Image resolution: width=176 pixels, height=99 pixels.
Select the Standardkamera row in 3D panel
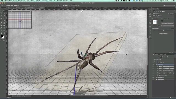pos(163,79)
